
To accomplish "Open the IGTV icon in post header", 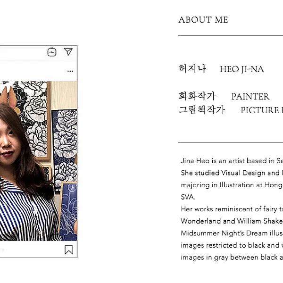I will pyautogui.click(x=52, y=52).
